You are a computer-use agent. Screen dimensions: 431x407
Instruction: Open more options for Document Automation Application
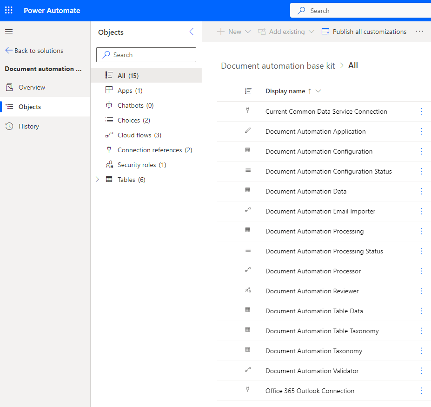click(421, 131)
